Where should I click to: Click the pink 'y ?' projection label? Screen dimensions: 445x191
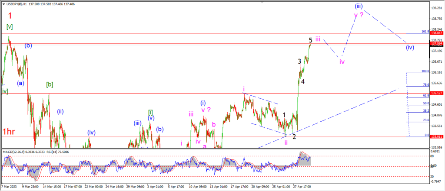click(359, 15)
